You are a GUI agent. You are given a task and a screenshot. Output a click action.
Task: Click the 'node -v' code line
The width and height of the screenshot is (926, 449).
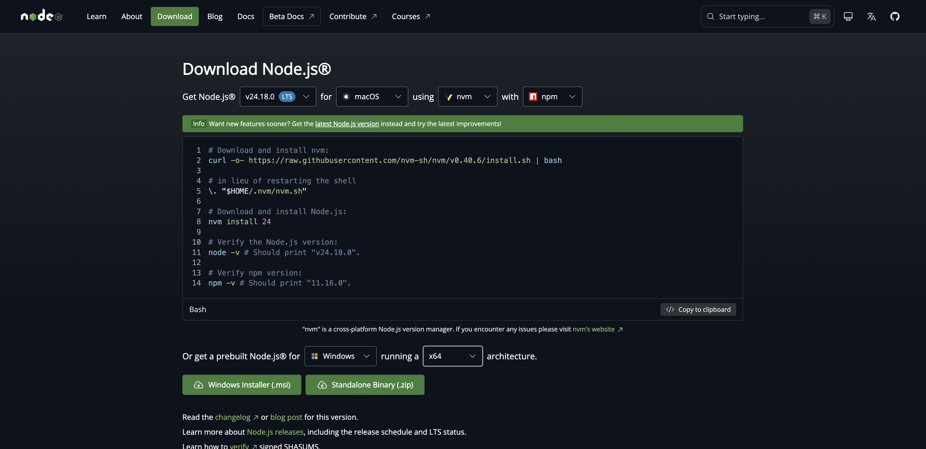(284, 252)
